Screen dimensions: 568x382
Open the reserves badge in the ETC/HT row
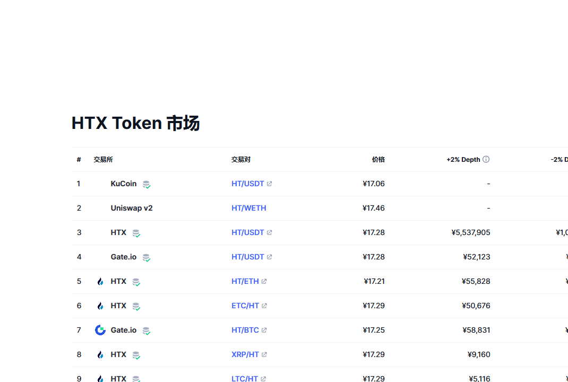coord(136,306)
